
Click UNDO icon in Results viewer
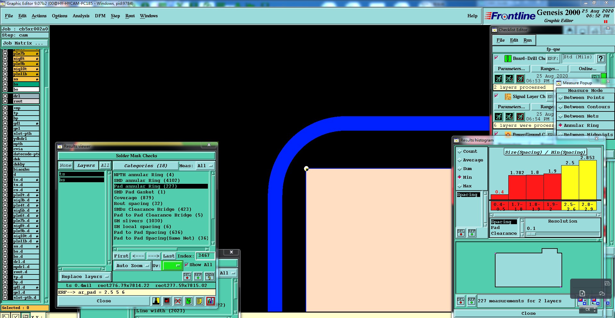(209, 276)
